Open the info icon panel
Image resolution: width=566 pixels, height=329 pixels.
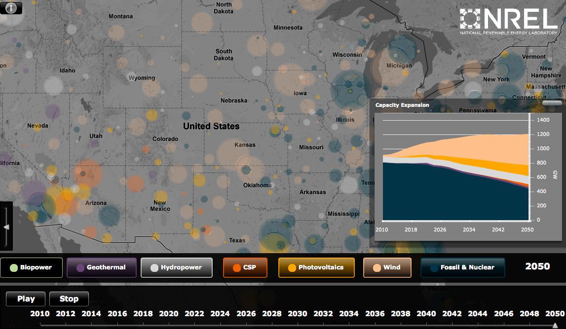point(11,7)
